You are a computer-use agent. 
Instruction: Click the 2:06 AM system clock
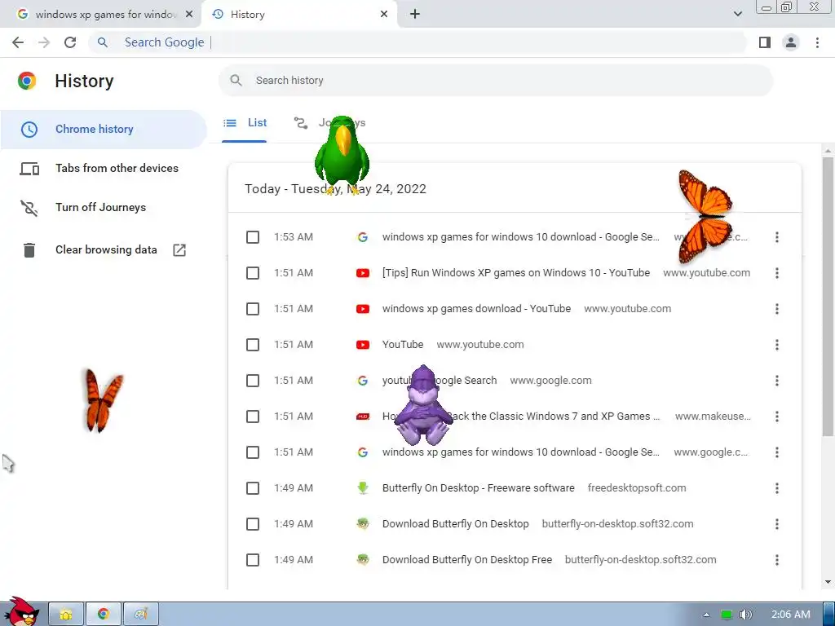tap(791, 615)
